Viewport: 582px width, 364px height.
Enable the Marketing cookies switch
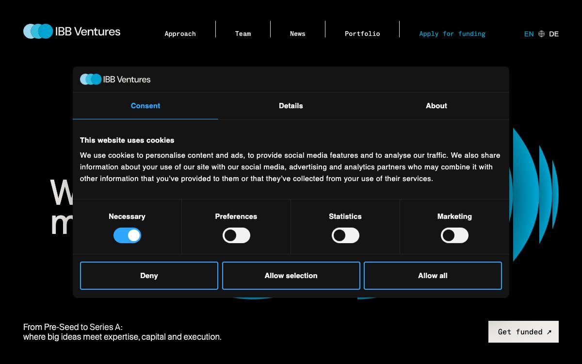pyautogui.click(x=454, y=235)
